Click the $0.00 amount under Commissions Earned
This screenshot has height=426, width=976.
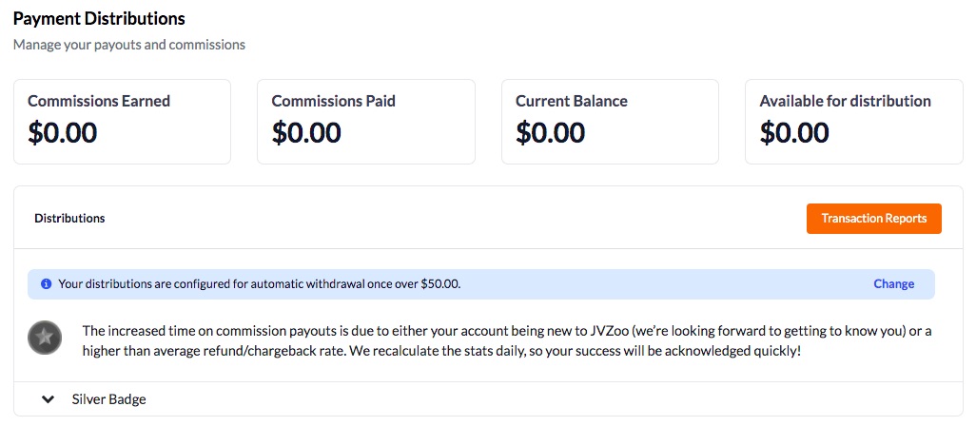(x=63, y=133)
